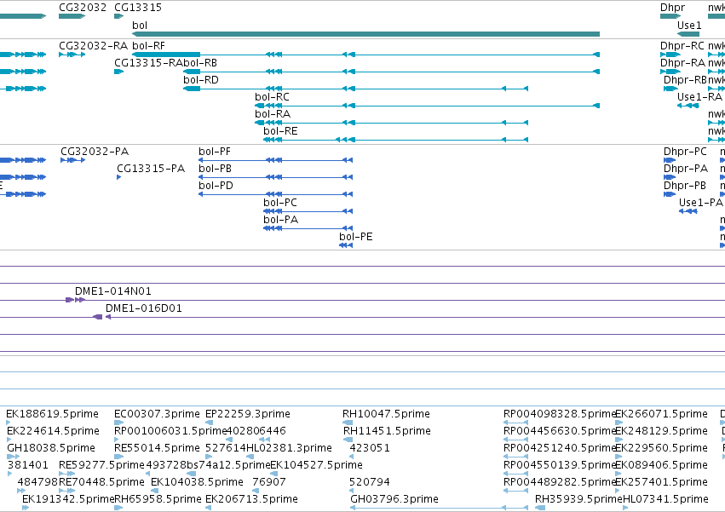This screenshot has height=512, width=725.
Task: Select the Use1-PA protein label
Action: tap(701, 203)
